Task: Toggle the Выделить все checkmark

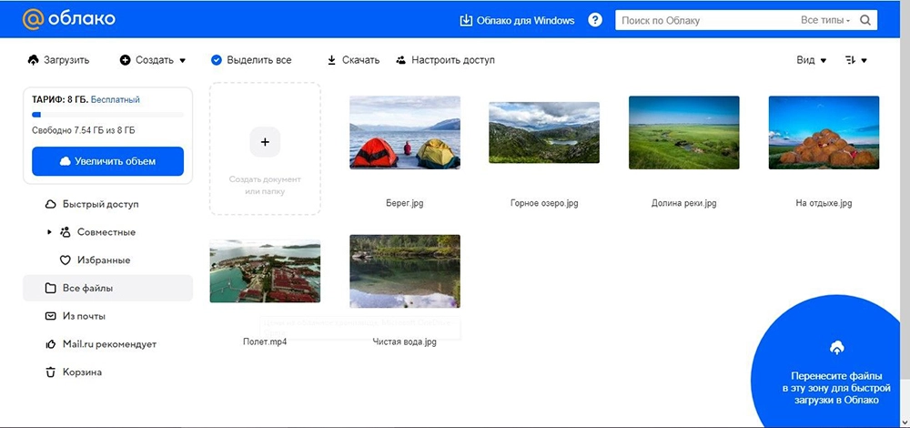Action: coord(217,60)
